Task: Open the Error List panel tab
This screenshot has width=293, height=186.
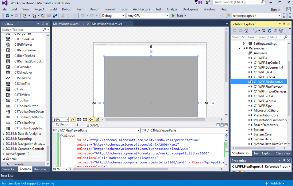Action: (x=7, y=175)
